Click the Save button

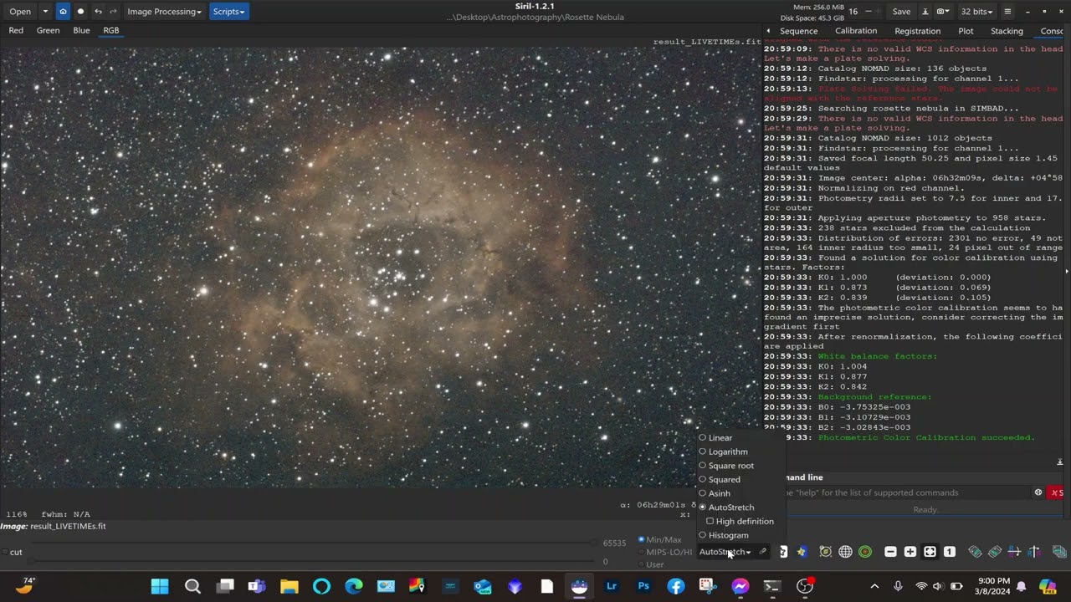(x=901, y=12)
